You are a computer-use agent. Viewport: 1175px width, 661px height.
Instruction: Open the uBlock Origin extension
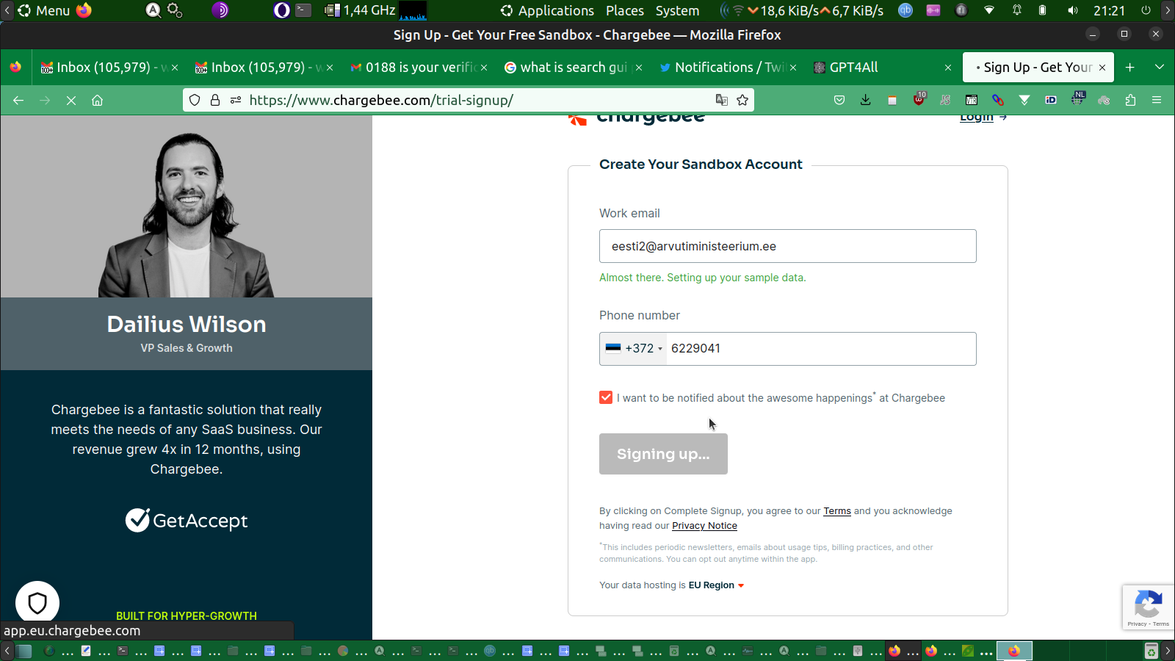(x=919, y=99)
